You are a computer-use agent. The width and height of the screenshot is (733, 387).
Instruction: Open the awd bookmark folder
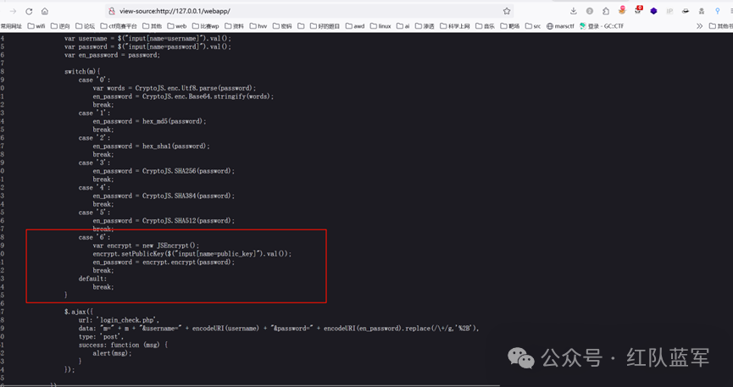pos(354,26)
